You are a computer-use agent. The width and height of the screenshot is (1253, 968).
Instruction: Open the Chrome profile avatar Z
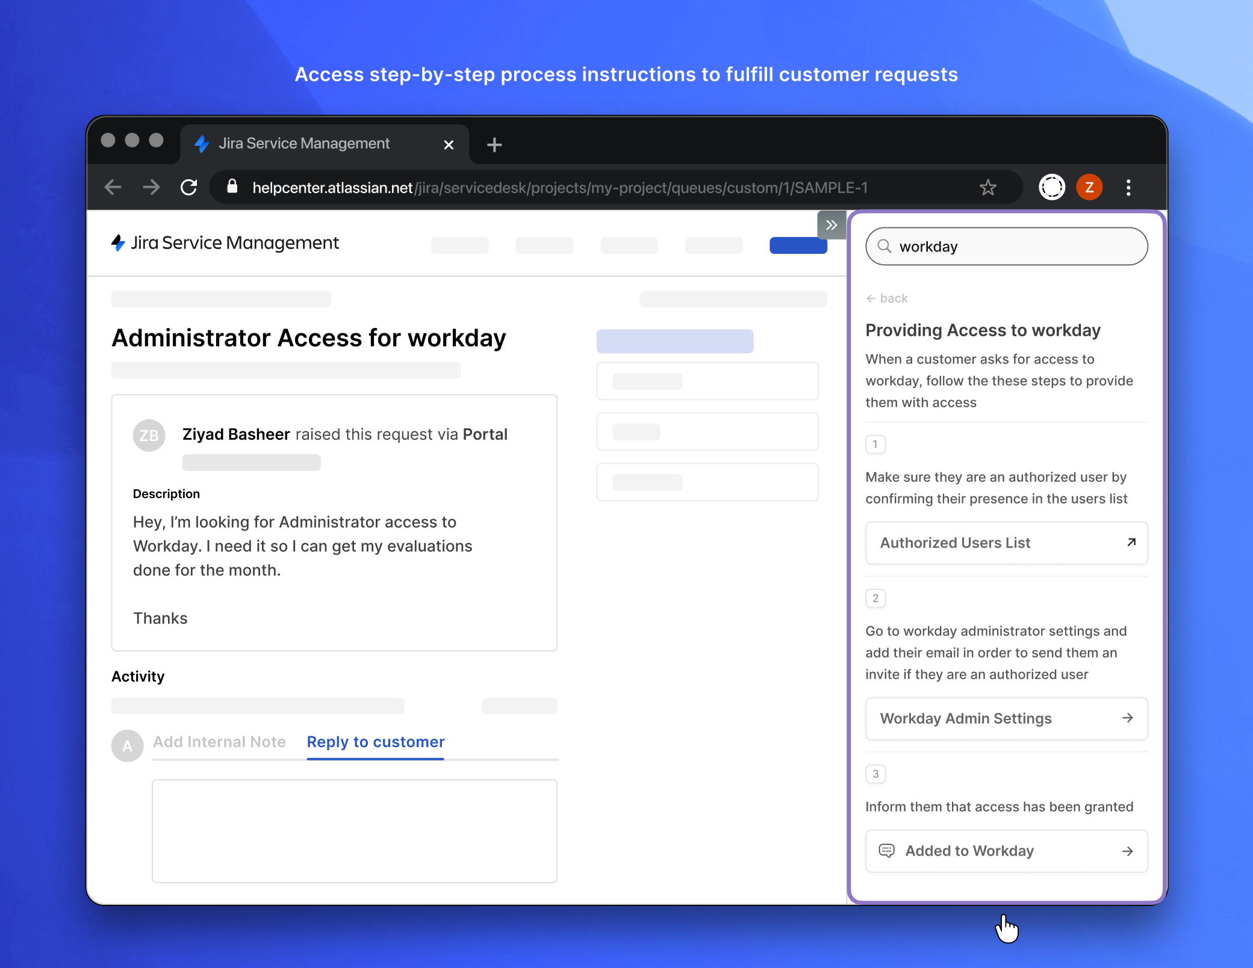(x=1089, y=187)
